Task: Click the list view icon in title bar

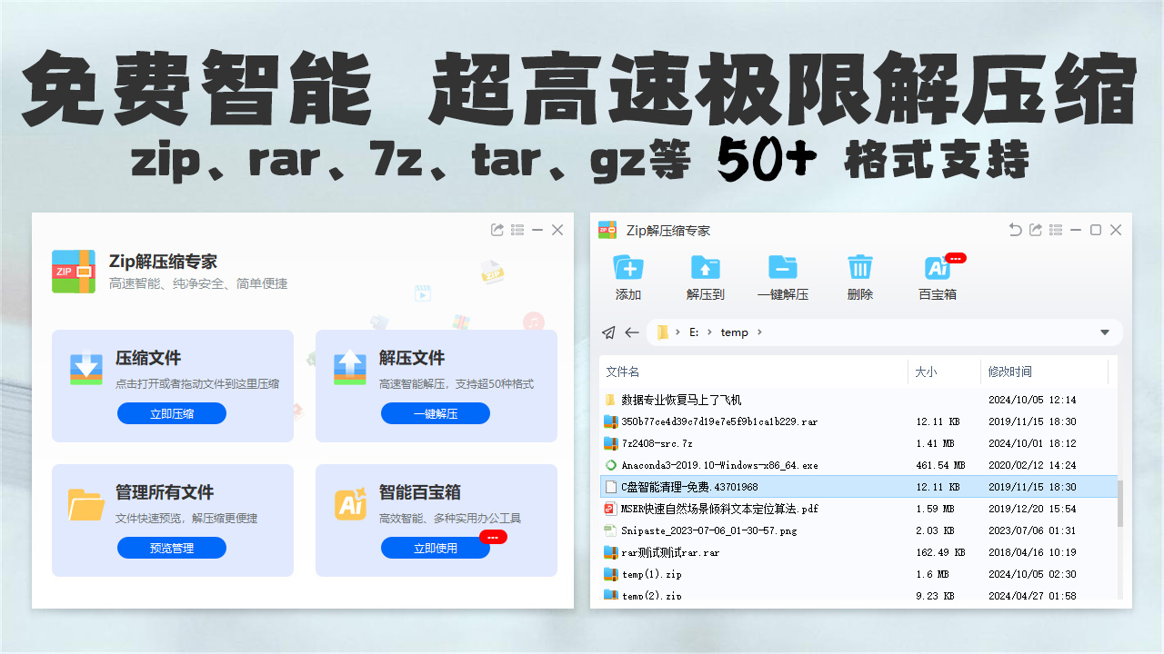Action: [x=1056, y=230]
